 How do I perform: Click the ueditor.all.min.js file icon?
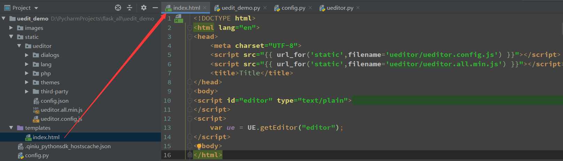pyautogui.click(x=36, y=110)
